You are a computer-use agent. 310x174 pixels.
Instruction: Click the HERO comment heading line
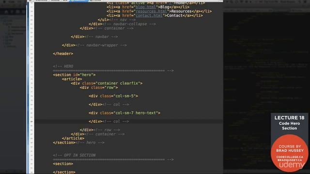pyautogui.click(x=63, y=66)
